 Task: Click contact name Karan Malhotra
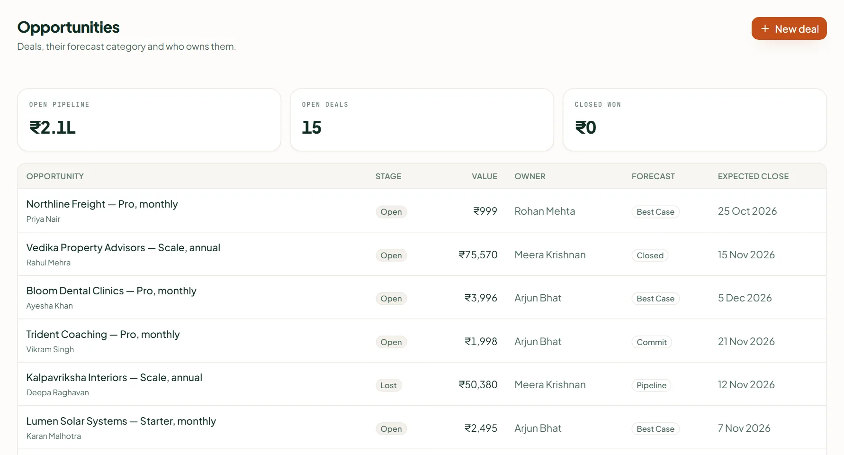(x=54, y=436)
